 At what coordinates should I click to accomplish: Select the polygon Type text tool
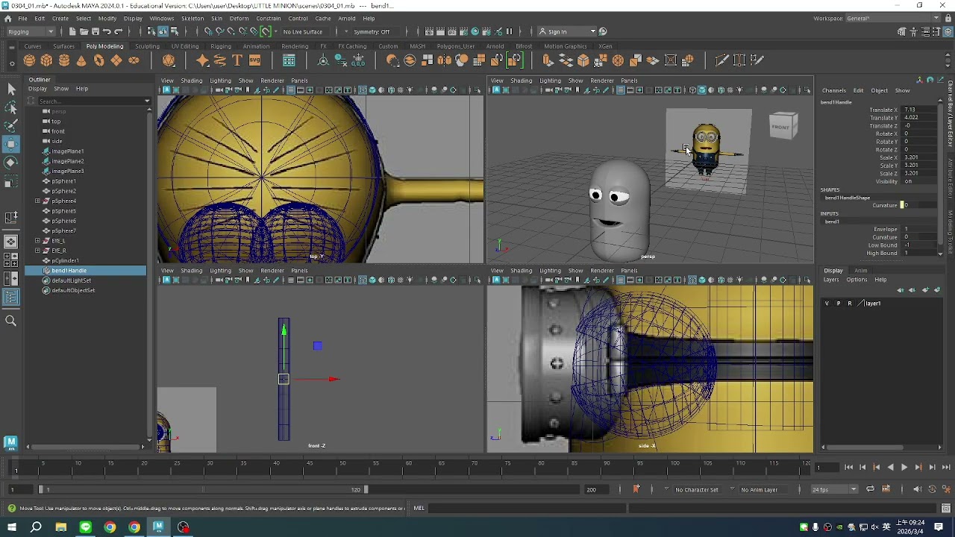tap(237, 60)
